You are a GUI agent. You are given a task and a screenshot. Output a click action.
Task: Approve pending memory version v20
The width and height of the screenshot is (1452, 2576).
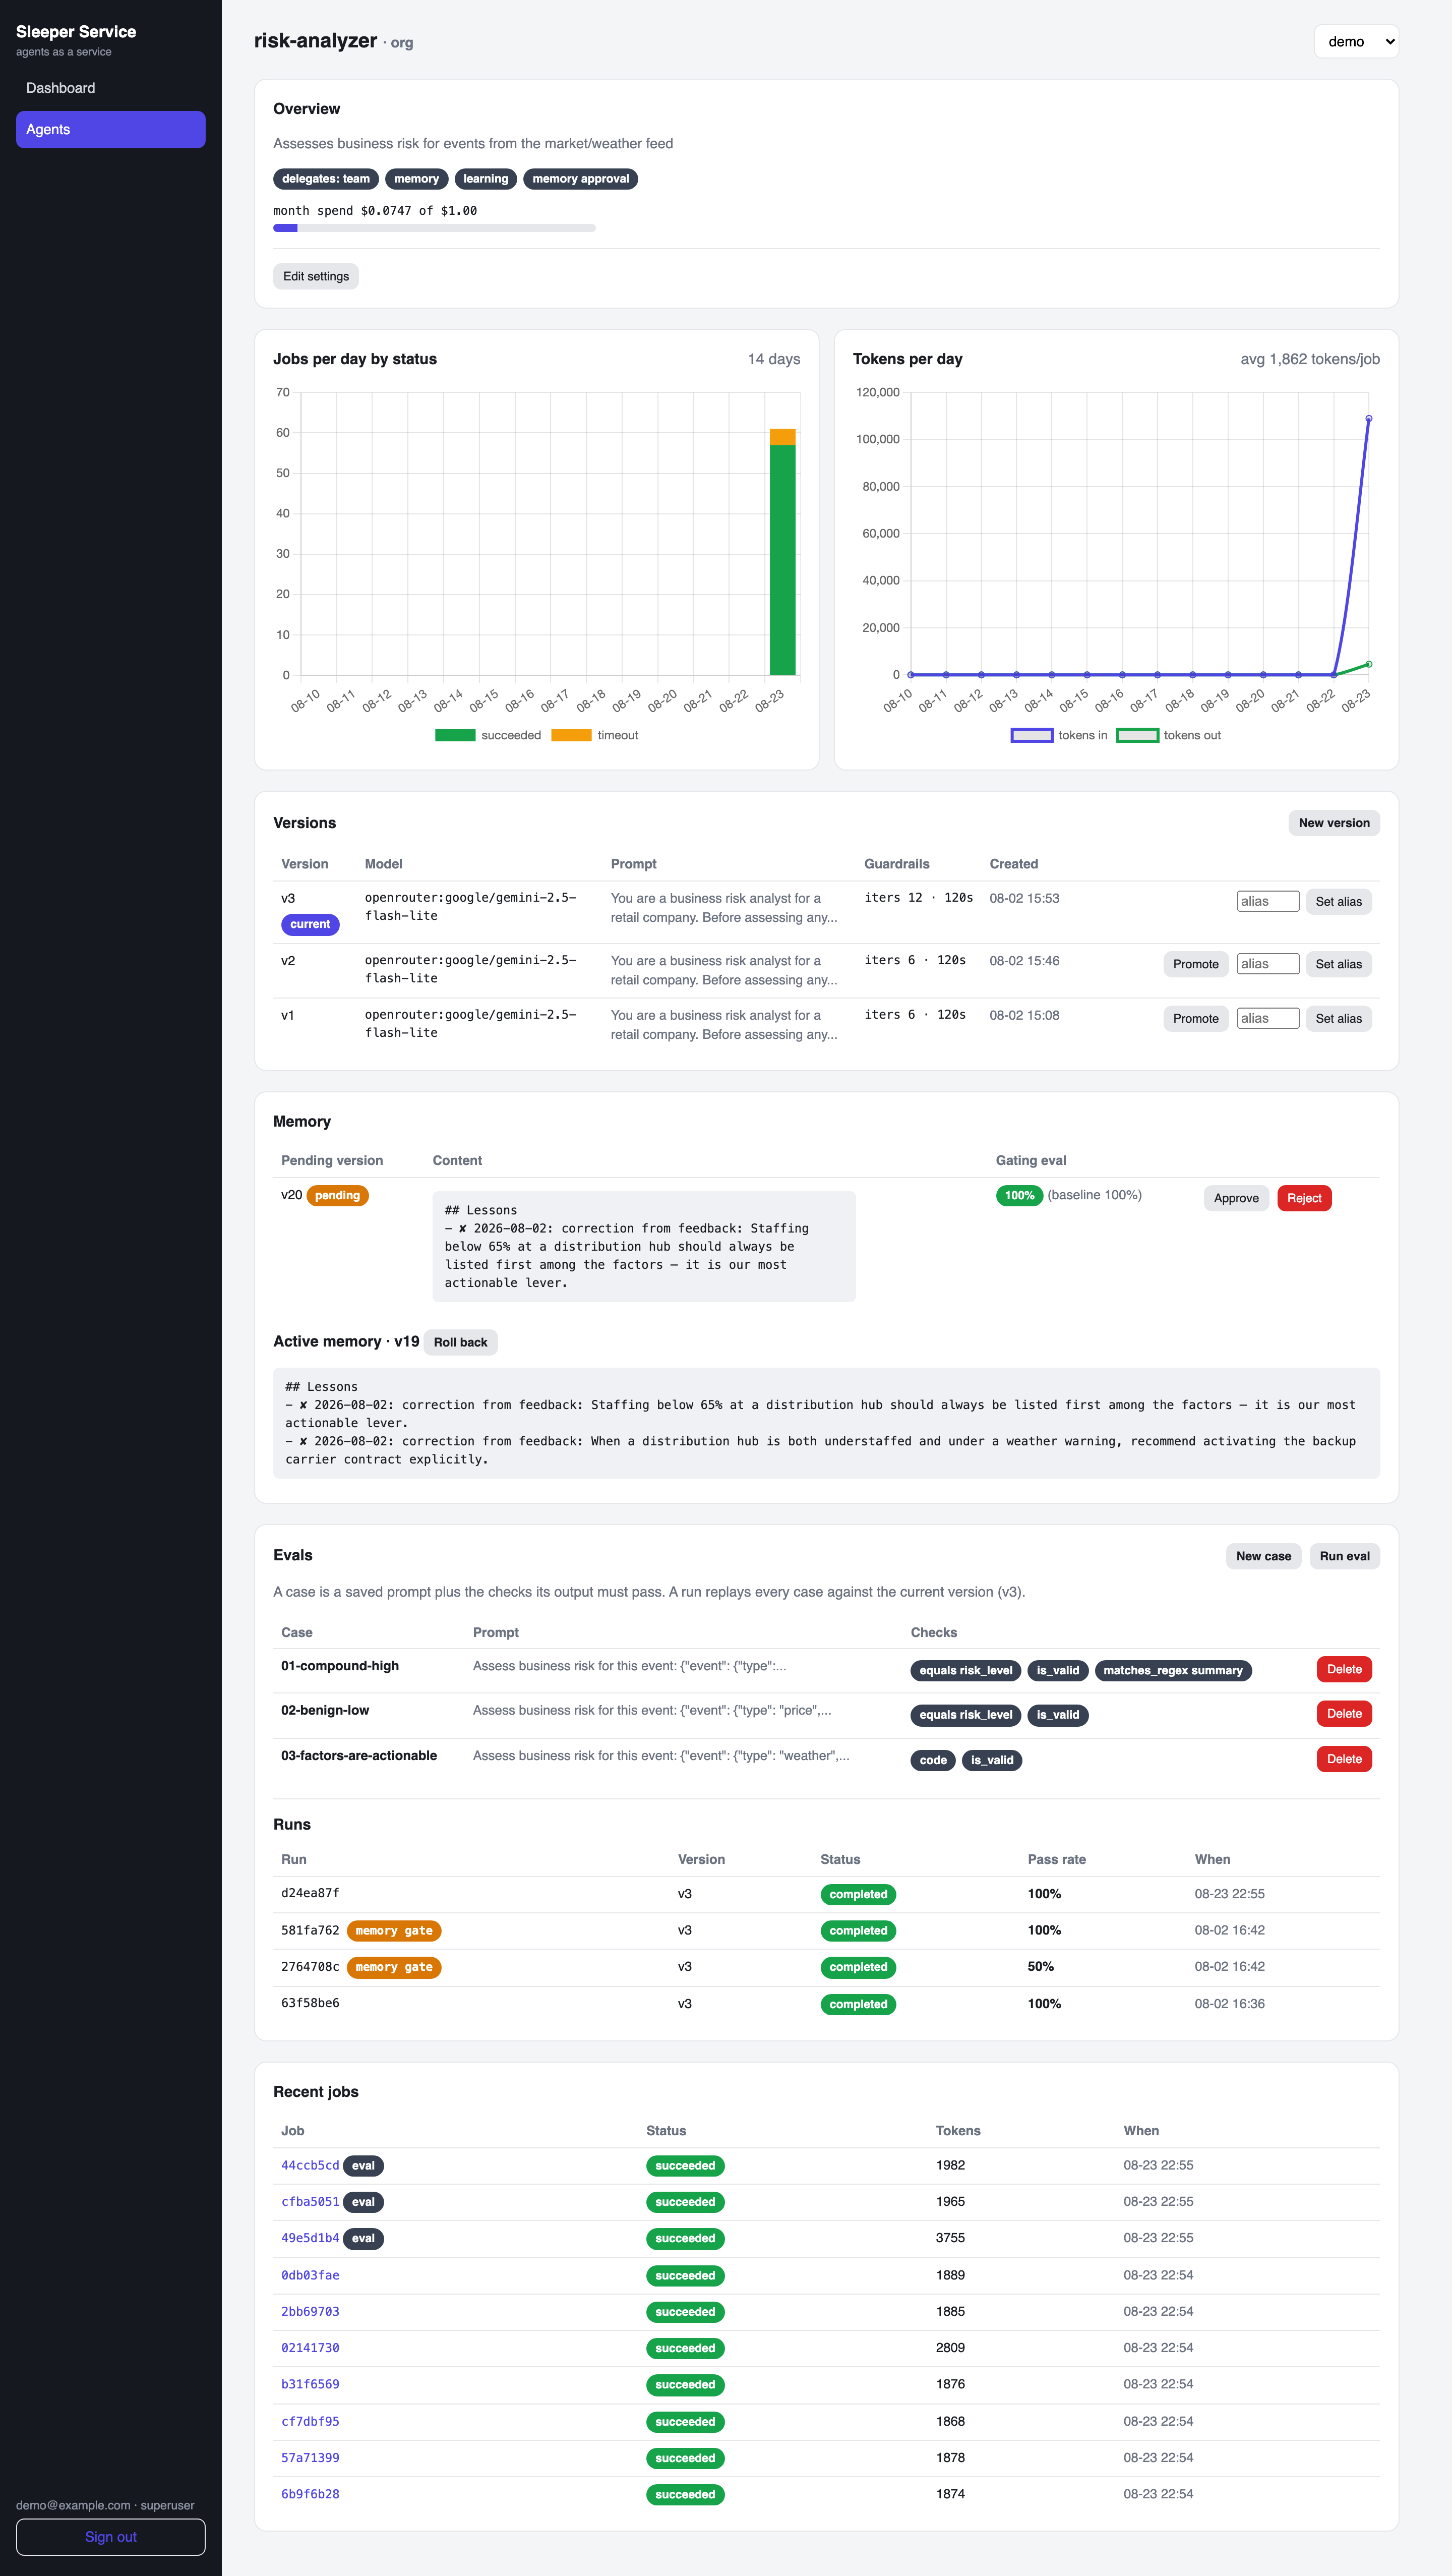pyautogui.click(x=1236, y=1199)
